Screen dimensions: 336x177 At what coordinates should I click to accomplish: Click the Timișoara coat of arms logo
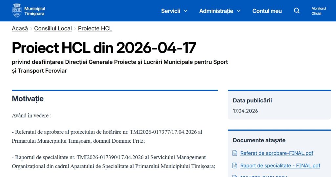17,10
